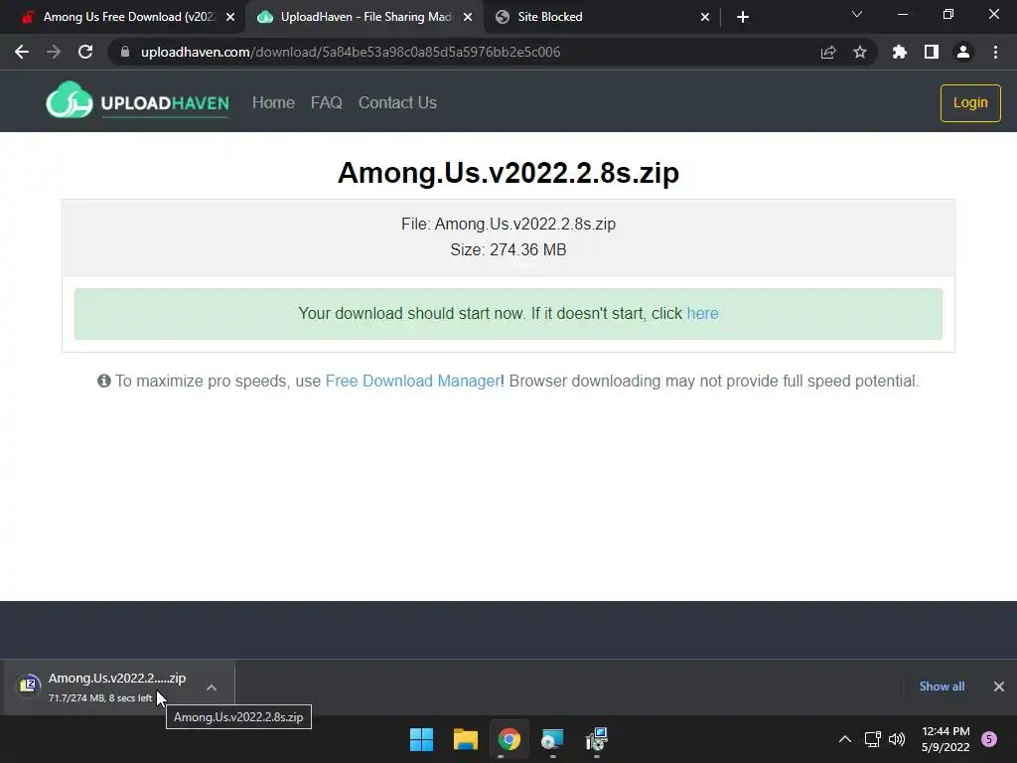The height and width of the screenshot is (763, 1017).
Task: Open the Contact Us navigation link
Action: [397, 102]
